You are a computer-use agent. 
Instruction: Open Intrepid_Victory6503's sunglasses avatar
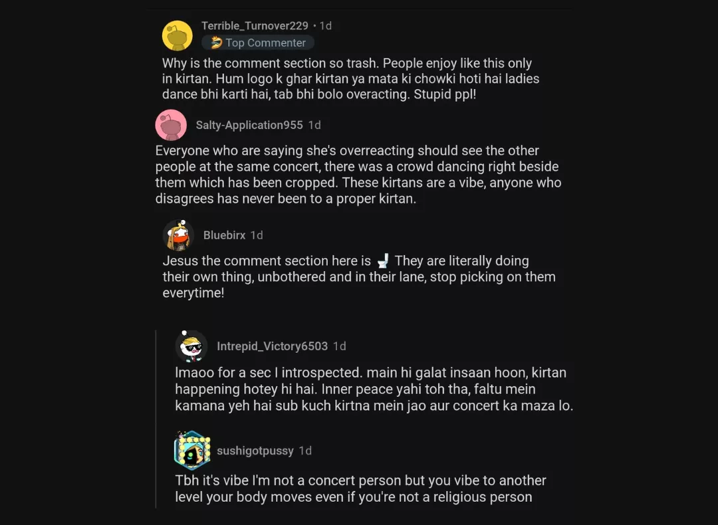pyautogui.click(x=191, y=346)
